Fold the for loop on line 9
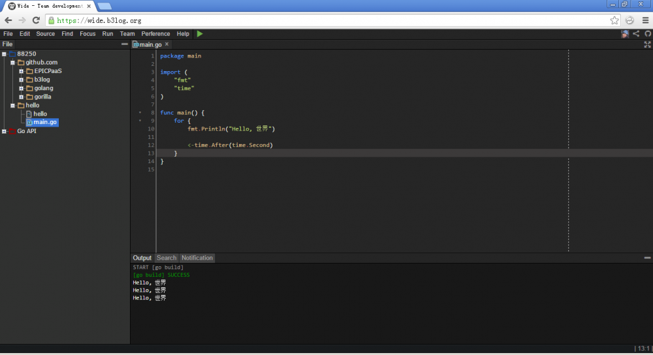Image resolution: width=653 pixels, height=355 pixels. (140, 121)
